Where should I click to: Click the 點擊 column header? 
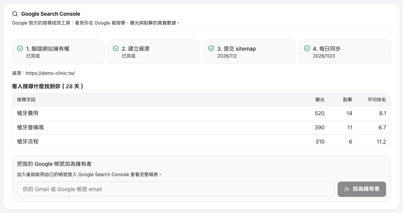coord(348,99)
